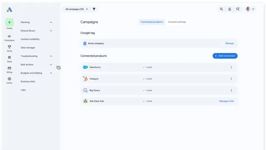Click the Add connection button
The height and width of the screenshot is (150, 266).
pos(225,56)
